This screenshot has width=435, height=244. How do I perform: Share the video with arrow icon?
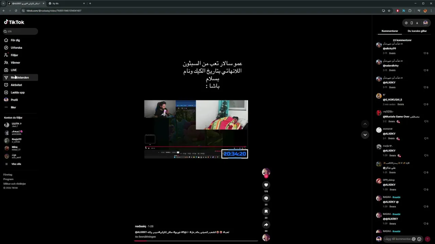tap(266, 225)
